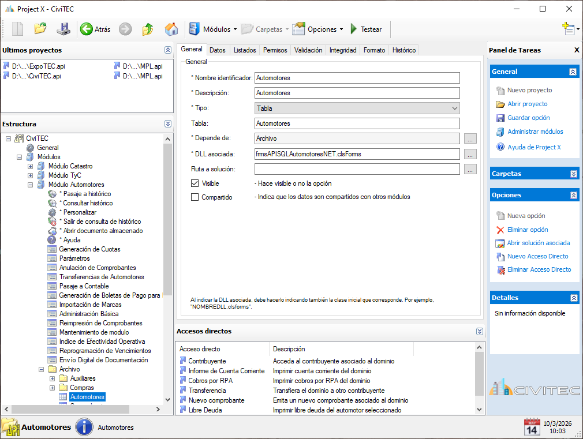The height and width of the screenshot is (439, 583).
Task: Expand Módulo TyC tree node
Action: (30, 175)
